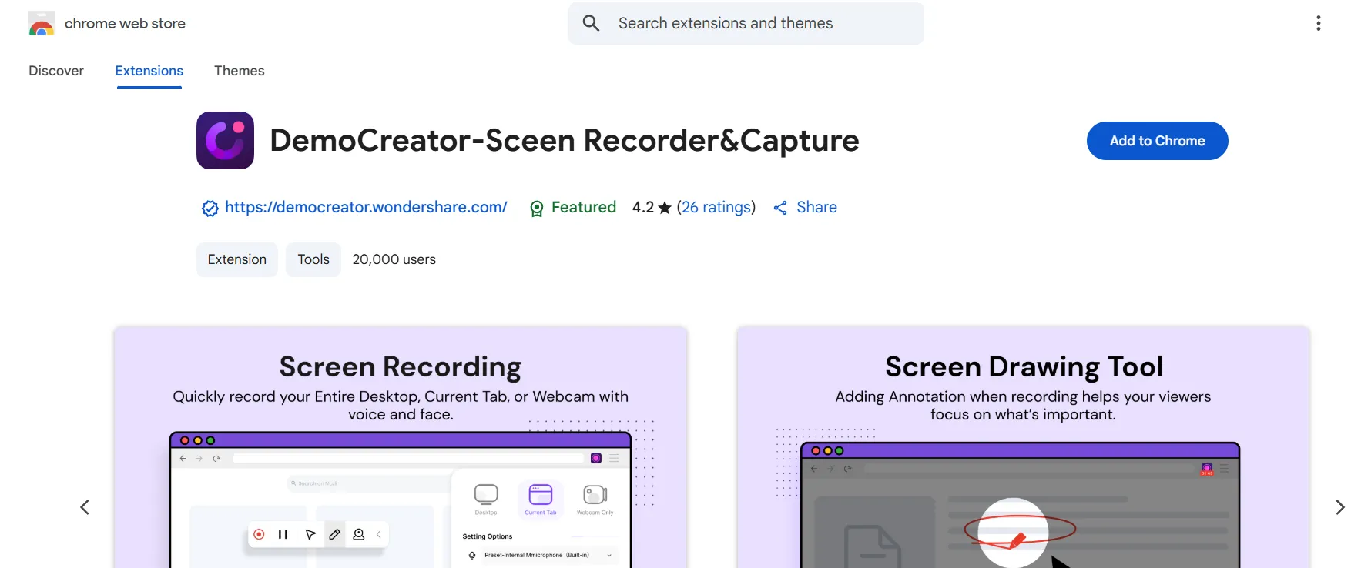Screen dimensions: 1351x568
Task: Click the rating star icon
Action: tap(665, 208)
